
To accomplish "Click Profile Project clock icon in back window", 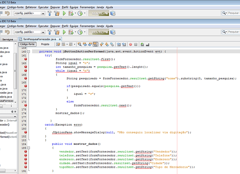I will coord(80,13).
